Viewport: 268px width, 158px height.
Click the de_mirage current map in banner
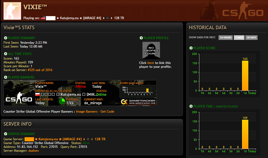click(x=93, y=103)
